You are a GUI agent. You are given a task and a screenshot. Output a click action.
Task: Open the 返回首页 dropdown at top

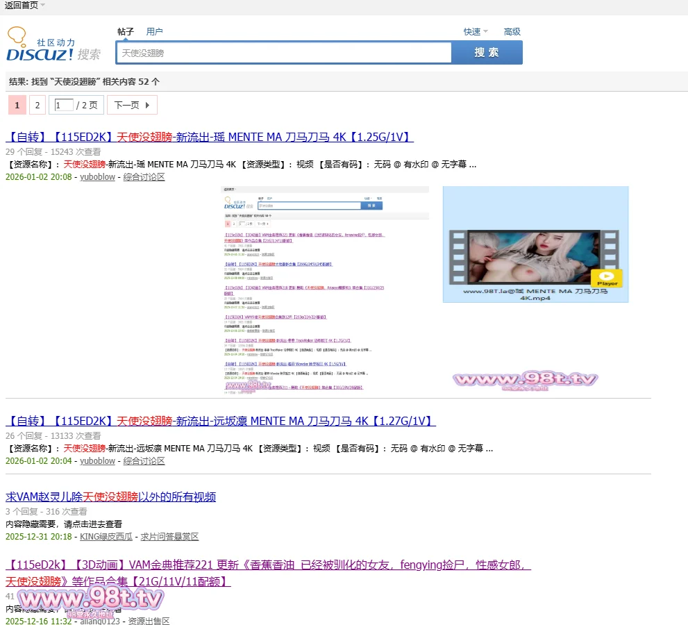pos(24,6)
